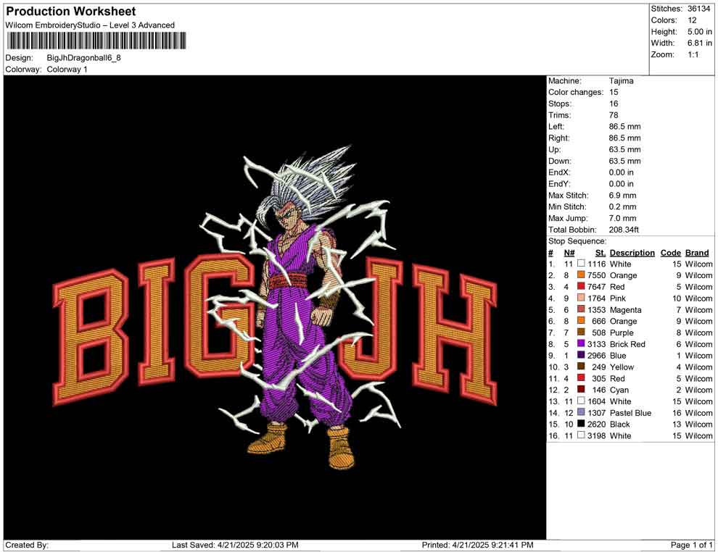Select the red swatch beside 7647 Red

click(x=581, y=286)
